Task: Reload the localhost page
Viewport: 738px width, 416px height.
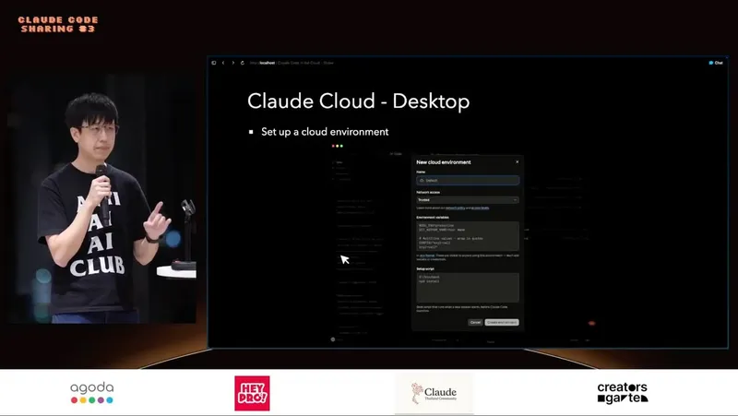Action: (243, 63)
